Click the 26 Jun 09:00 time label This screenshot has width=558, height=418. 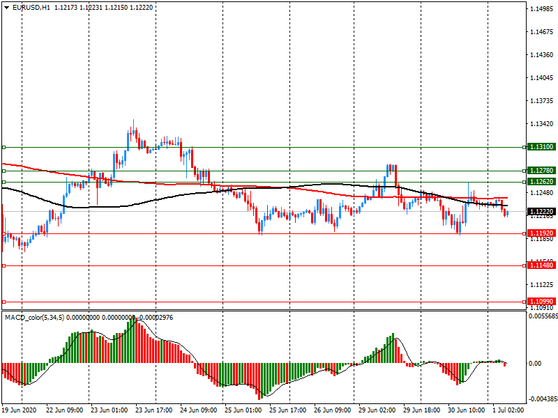[x=333, y=410]
